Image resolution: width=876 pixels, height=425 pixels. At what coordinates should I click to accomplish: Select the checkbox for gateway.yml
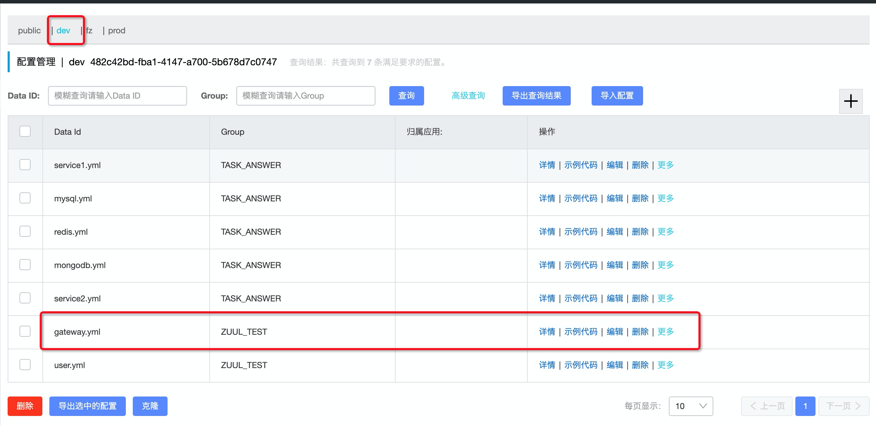click(x=25, y=332)
